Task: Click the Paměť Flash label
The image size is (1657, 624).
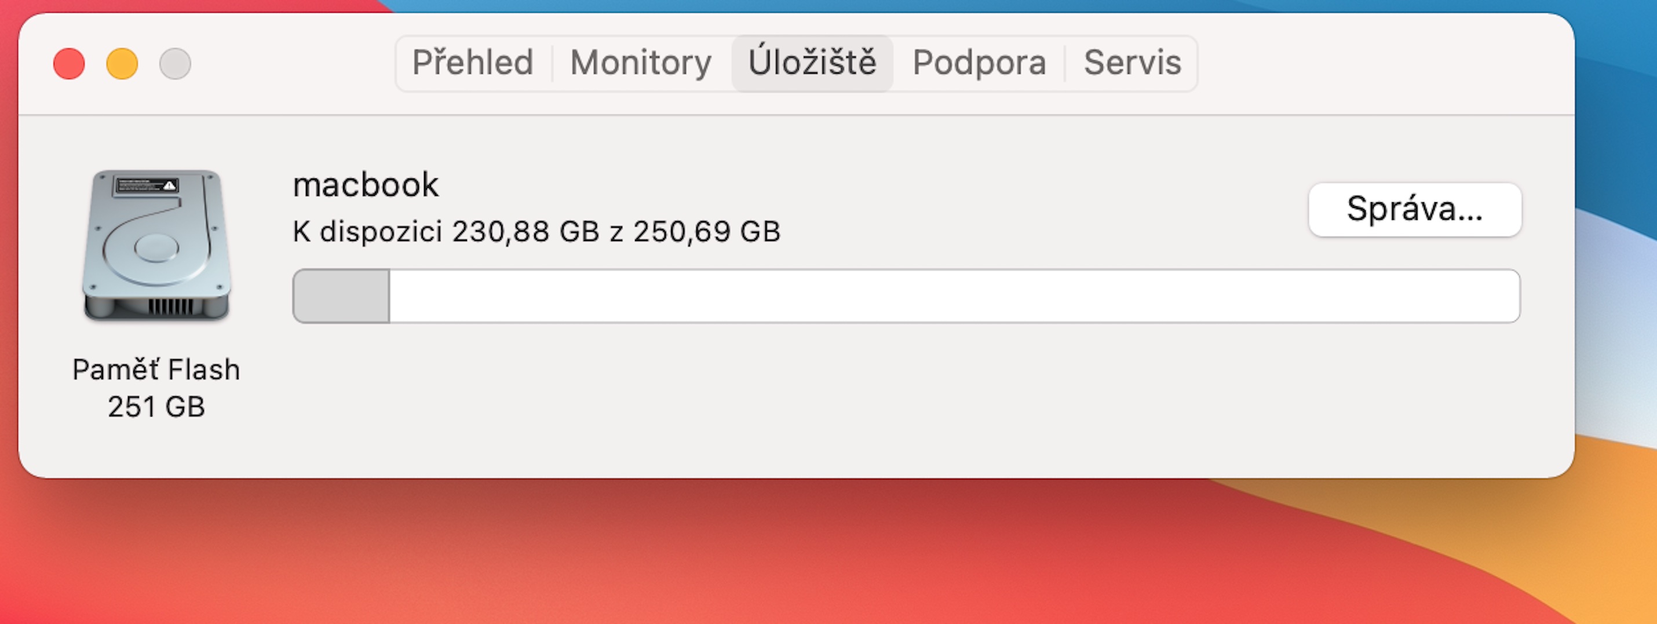Action: (x=156, y=370)
